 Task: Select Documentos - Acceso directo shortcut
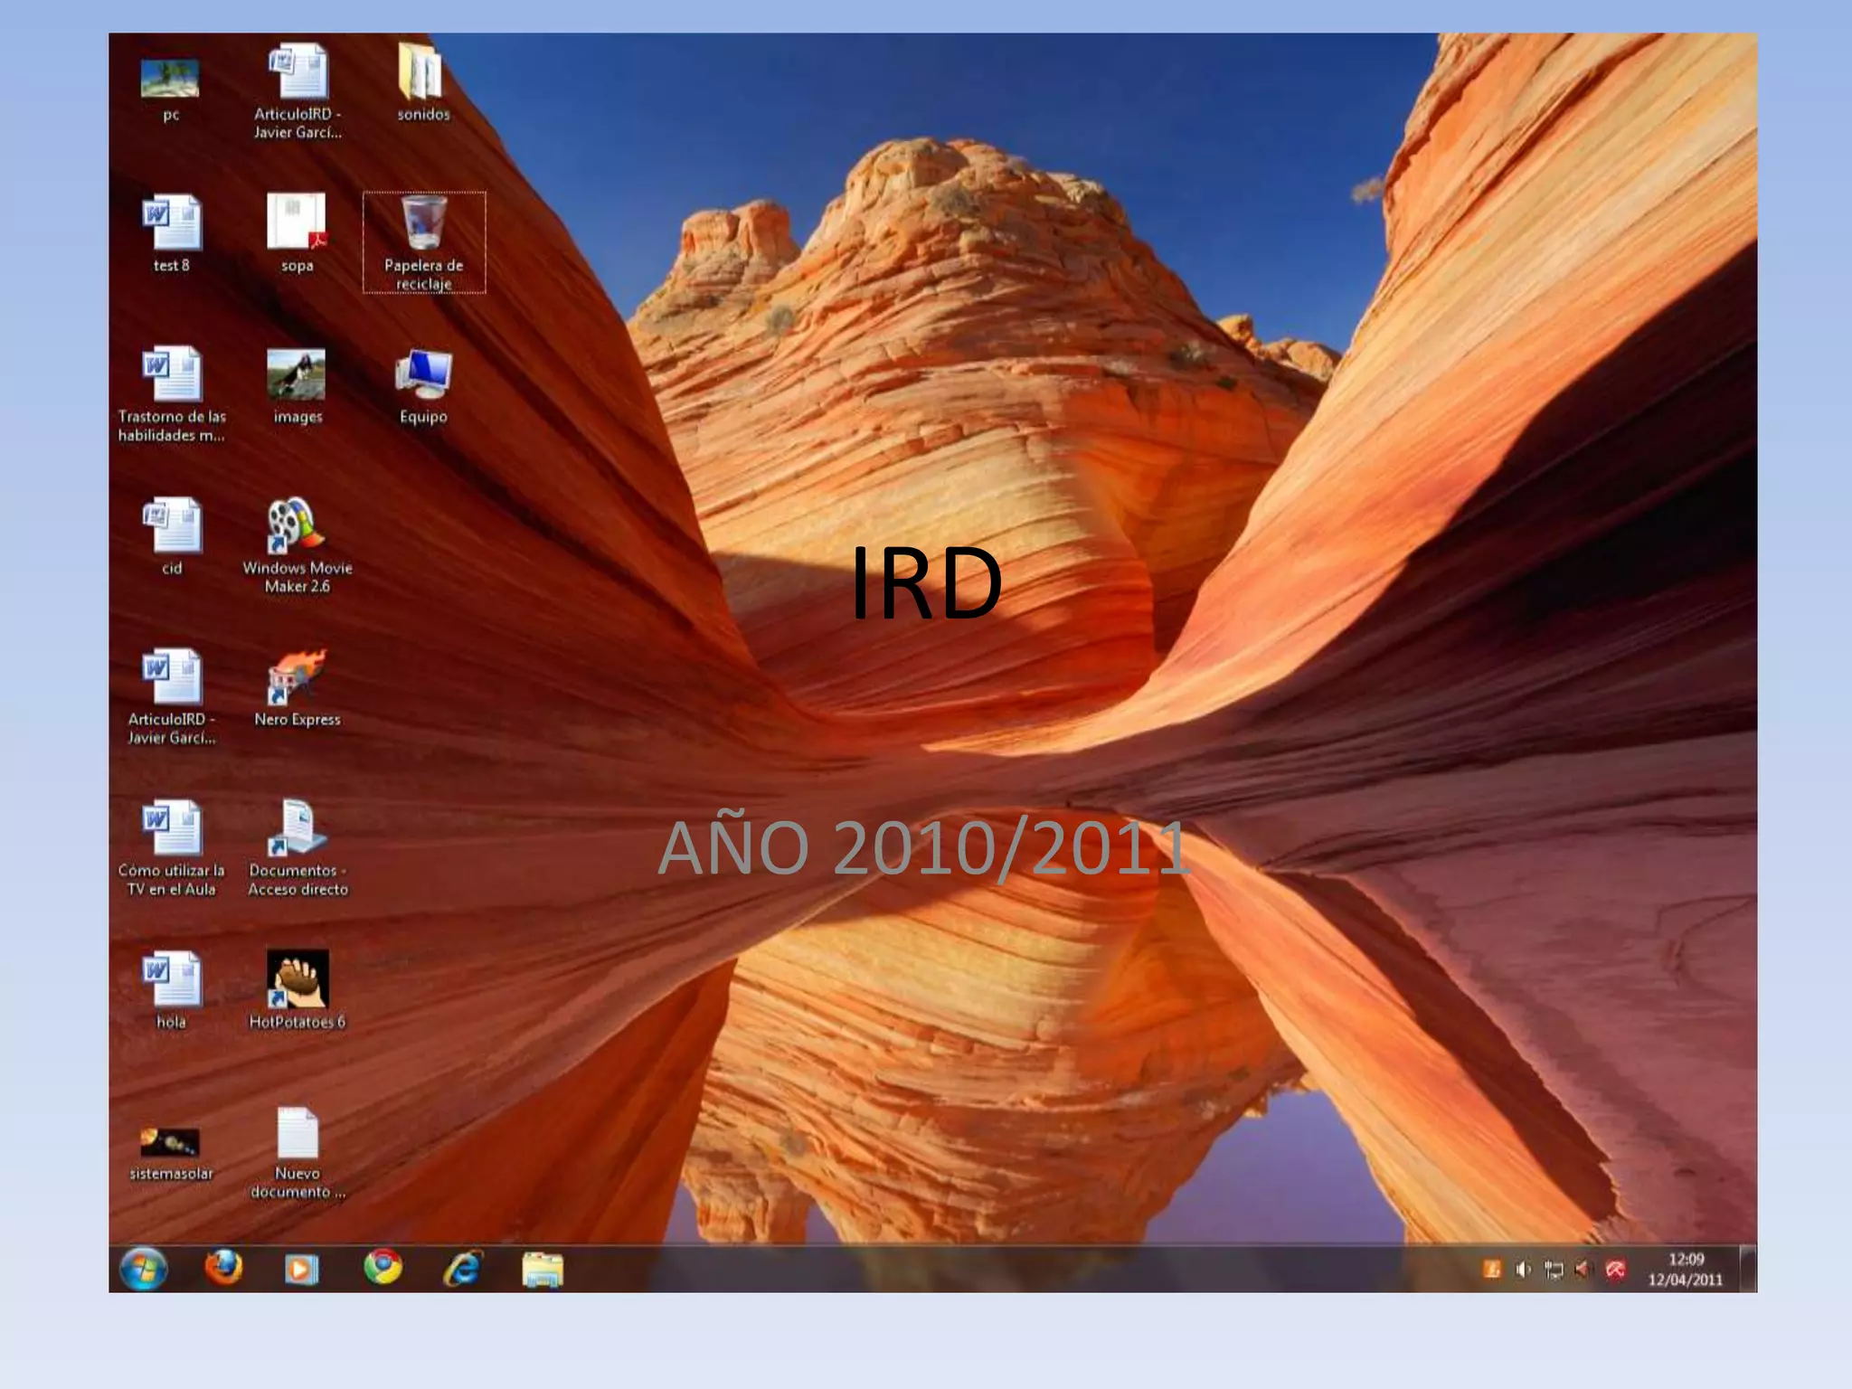[297, 828]
